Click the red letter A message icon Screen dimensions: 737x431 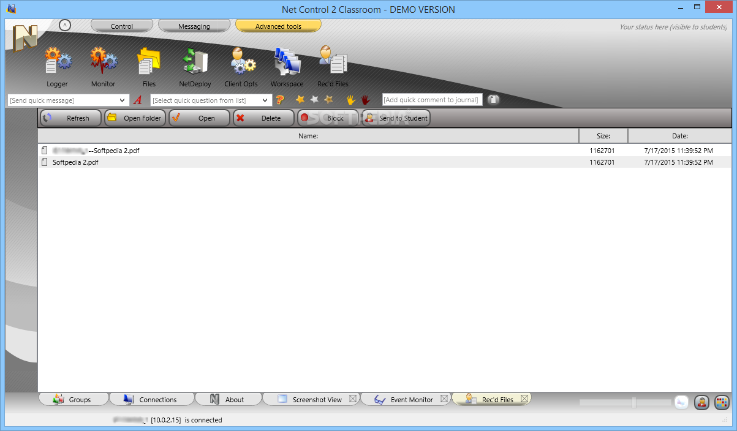[138, 100]
